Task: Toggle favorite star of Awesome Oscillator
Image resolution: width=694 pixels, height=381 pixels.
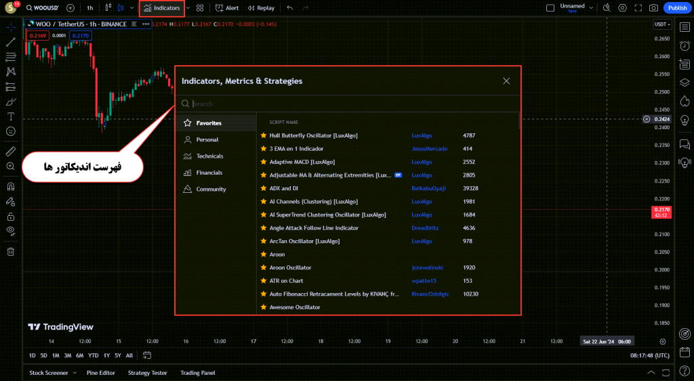Action: [264, 307]
